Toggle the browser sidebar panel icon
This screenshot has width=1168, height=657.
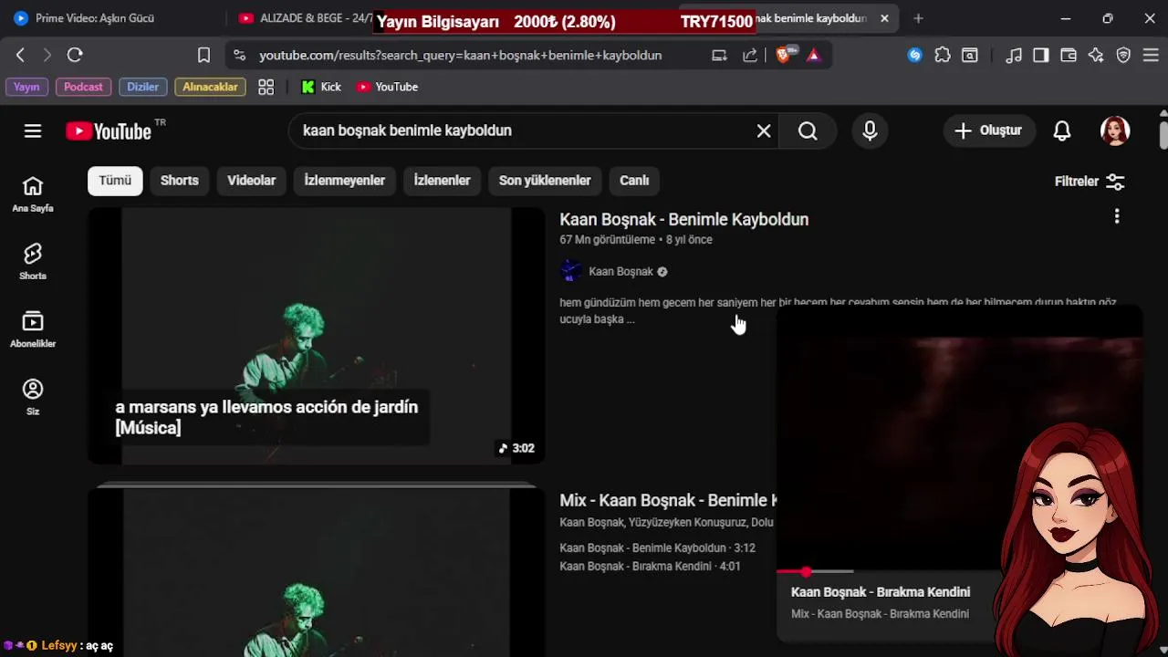[1041, 55]
